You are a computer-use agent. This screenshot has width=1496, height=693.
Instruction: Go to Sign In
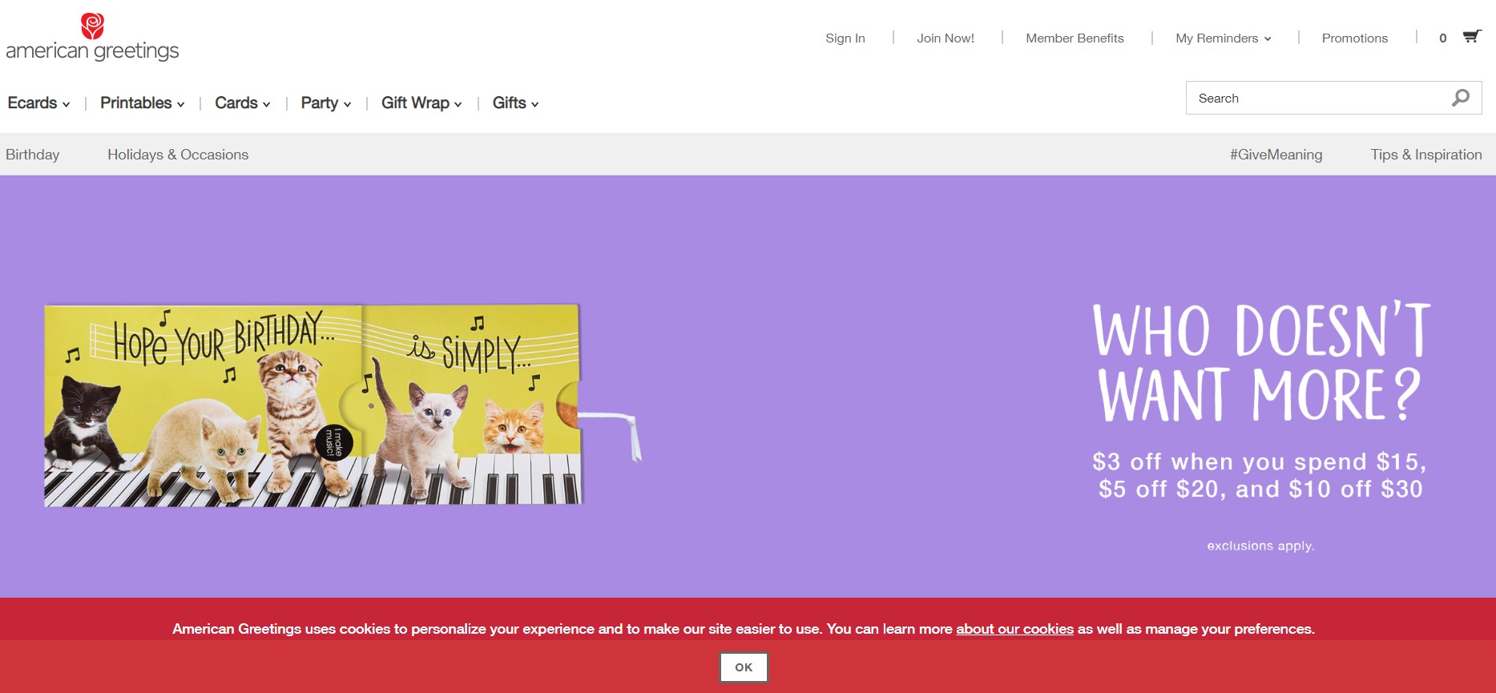pos(845,38)
